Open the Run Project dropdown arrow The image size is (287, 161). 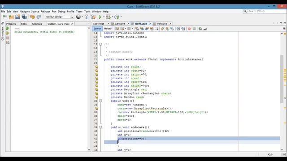tap(104, 17)
